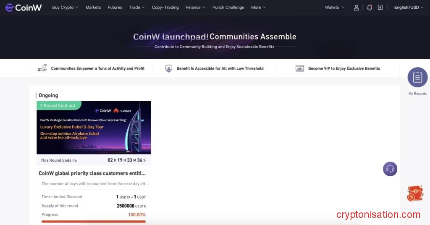
Task: Open the user profile account icon
Action: (x=357, y=8)
